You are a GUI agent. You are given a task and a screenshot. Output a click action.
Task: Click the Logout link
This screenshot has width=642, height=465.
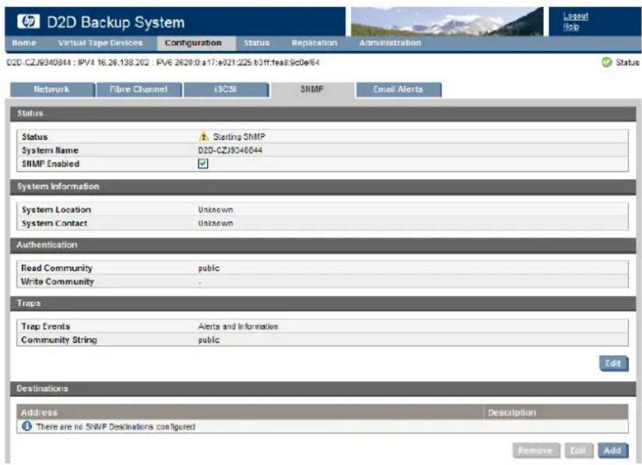tap(575, 16)
